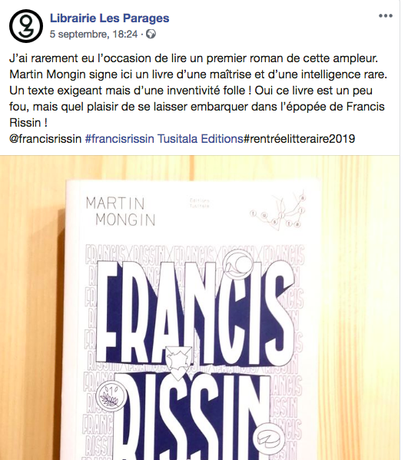Click the Editions Tusitala text on cover
Image resolution: width=408 pixels, height=460 pixels.
coord(199,204)
